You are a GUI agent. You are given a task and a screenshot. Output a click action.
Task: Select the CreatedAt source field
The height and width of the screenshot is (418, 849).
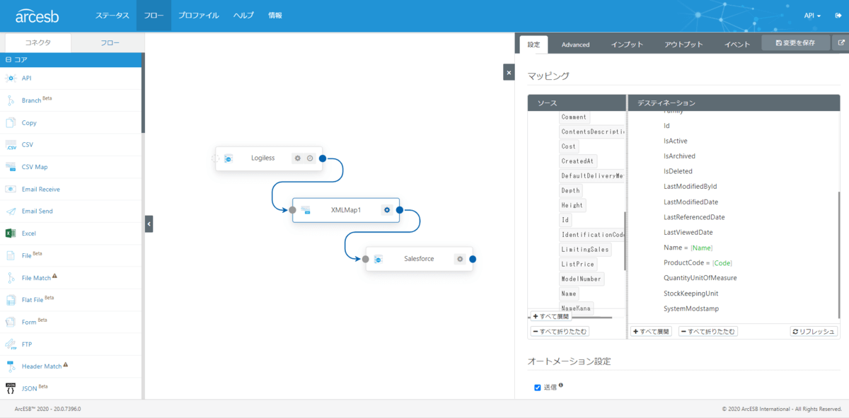(579, 161)
